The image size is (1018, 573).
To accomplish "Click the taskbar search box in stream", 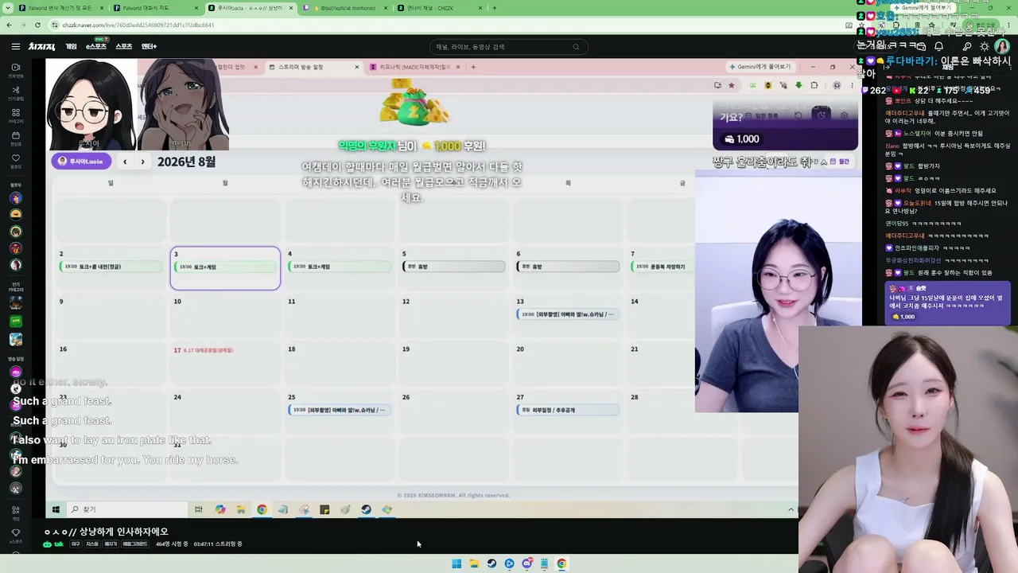I will 127,509.
